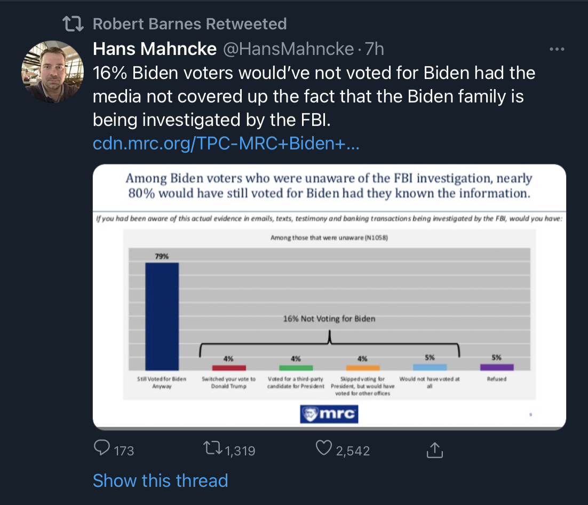Click the dark blue 79% bar

point(162,317)
